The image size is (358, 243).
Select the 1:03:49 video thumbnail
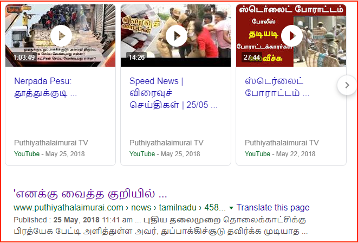point(60,35)
